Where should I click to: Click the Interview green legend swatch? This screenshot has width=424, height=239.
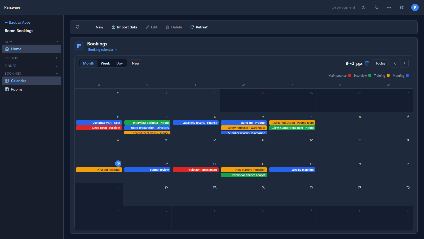[370, 75]
